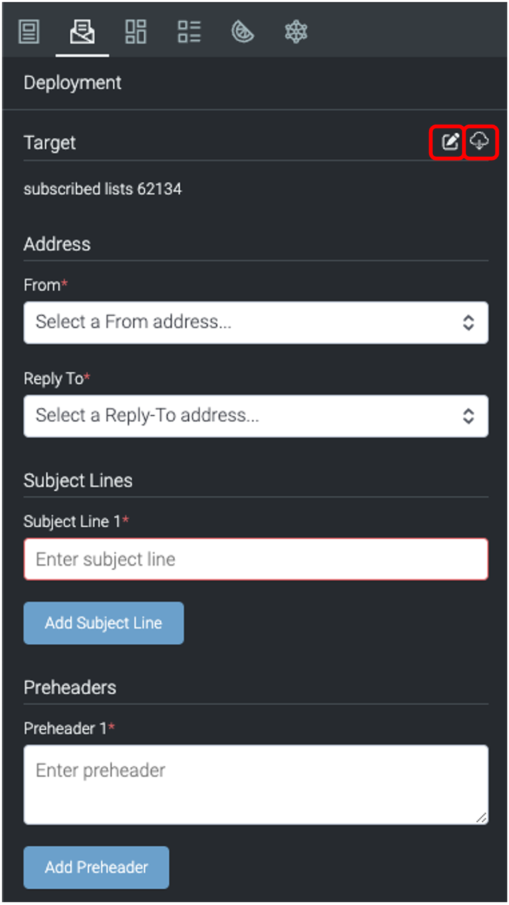The height and width of the screenshot is (905, 509).
Task: Select the outline list icon in toolbar
Action: 189,32
